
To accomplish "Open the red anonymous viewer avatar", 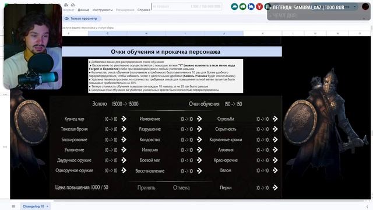I will (259, 6).
